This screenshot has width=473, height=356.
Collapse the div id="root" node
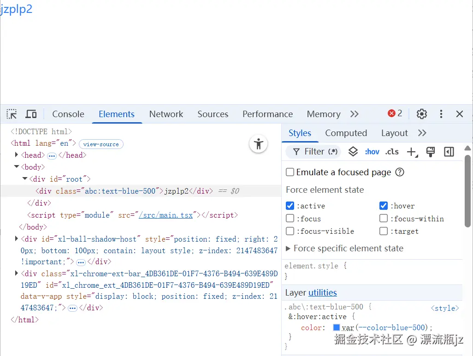point(25,178)
